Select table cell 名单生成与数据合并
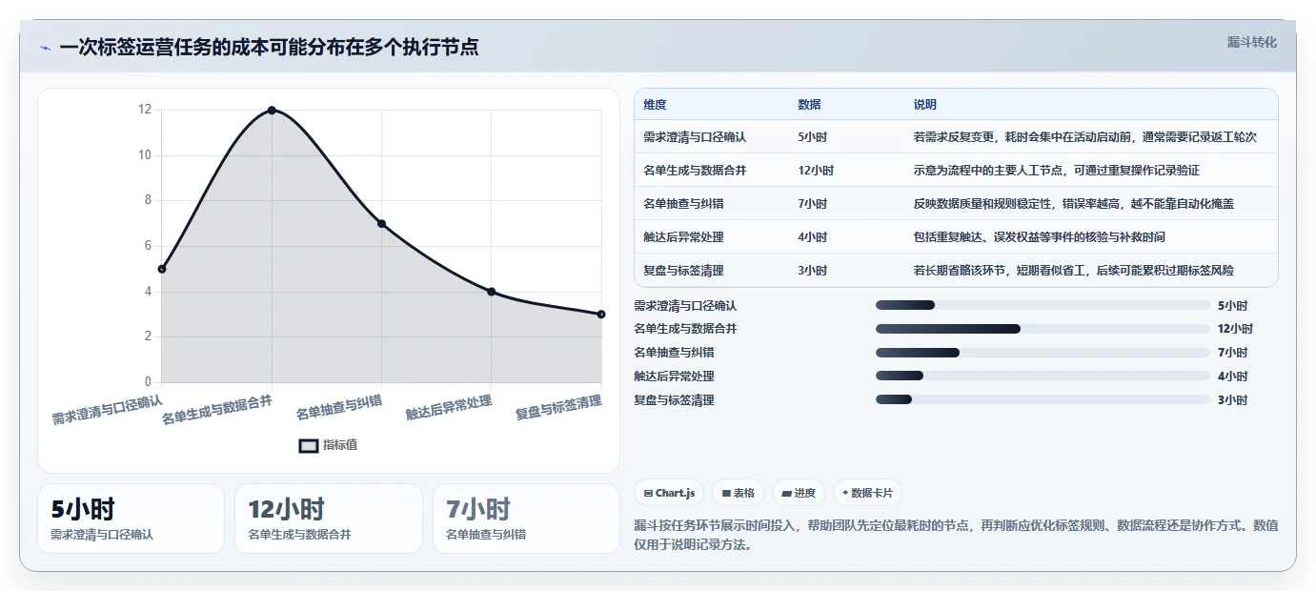Image resolution: width=1316 pixels, height=591 pixels. coord(695,171)
